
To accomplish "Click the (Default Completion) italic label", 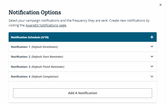I will click(45, 77).
